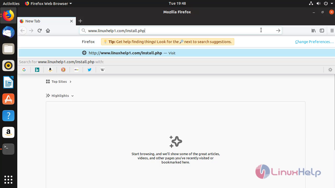Show Applications grid in dock
Screen dimensions: 335x188
pyautogui.click(x=8, y=180)
